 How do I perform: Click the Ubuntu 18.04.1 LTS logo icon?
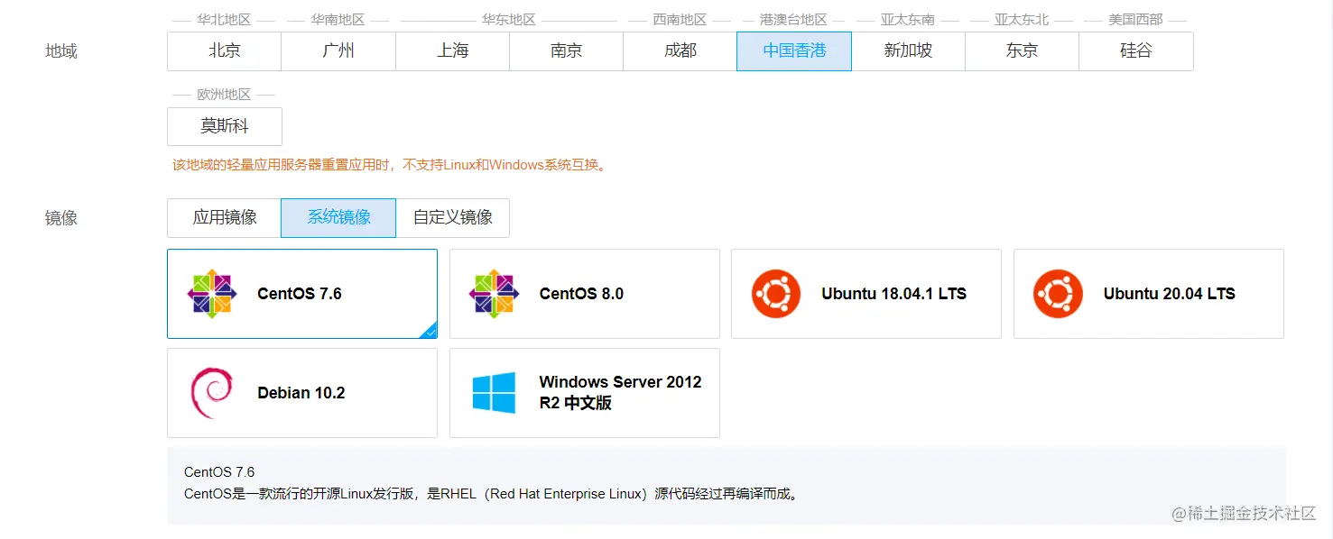tap(776, 294)
